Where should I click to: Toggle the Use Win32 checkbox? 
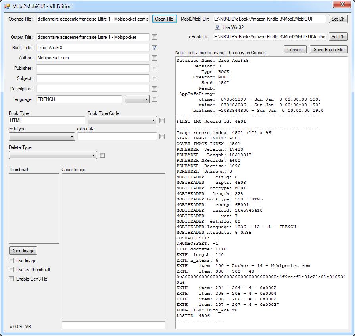pos(217,27)
